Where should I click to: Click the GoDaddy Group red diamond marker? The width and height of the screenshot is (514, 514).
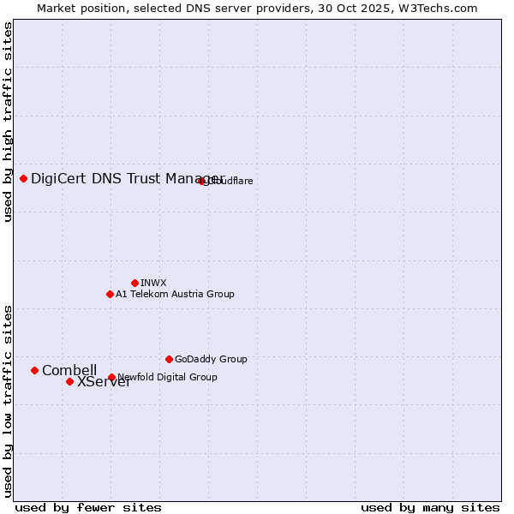(169, 359)
